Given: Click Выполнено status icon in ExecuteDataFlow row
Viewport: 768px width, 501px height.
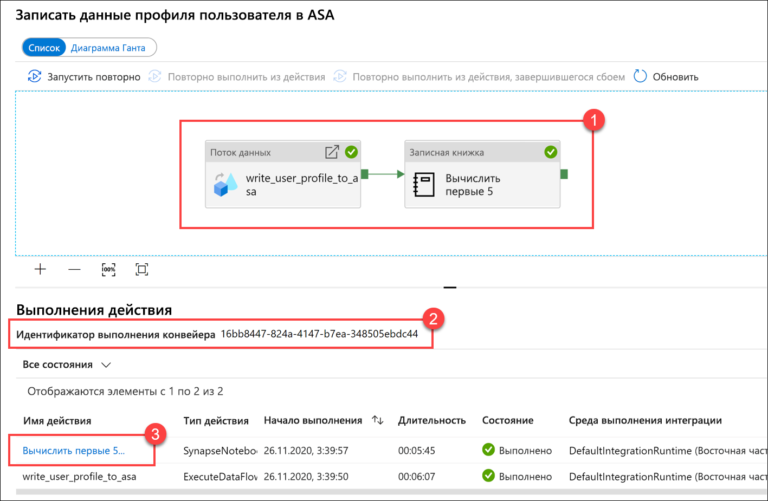Looking at the screenshot, I should [488, 476].
